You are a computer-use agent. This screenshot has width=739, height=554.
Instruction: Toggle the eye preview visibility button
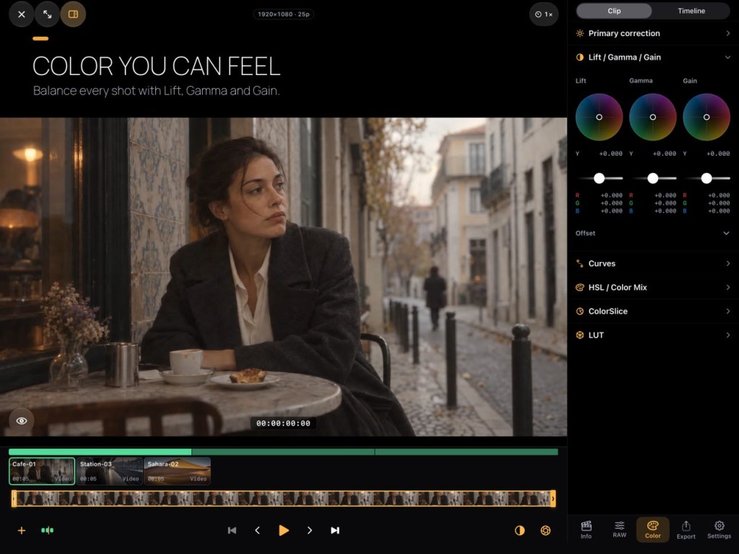(x=22, y=421)
